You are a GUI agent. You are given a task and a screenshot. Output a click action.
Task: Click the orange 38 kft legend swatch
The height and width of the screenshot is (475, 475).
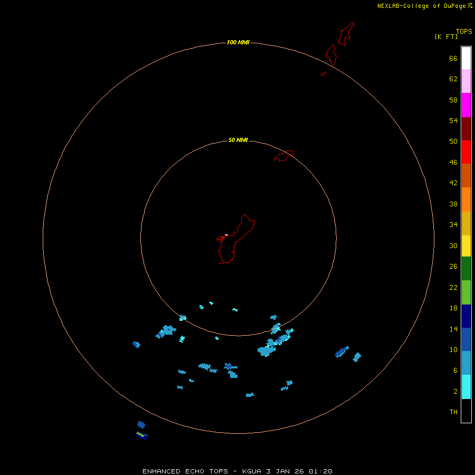(x=466, y=199)
